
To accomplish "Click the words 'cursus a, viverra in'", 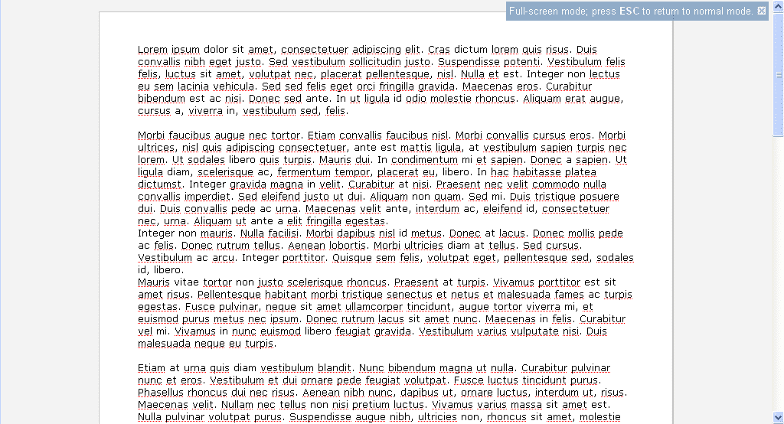I will click(187, 111).
